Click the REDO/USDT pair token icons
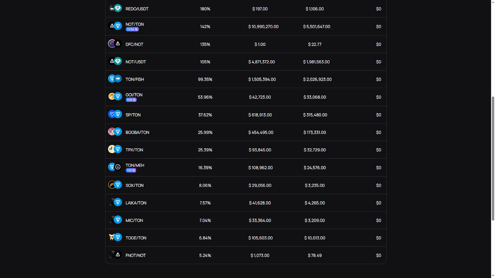495x278 pixels. 115,8
